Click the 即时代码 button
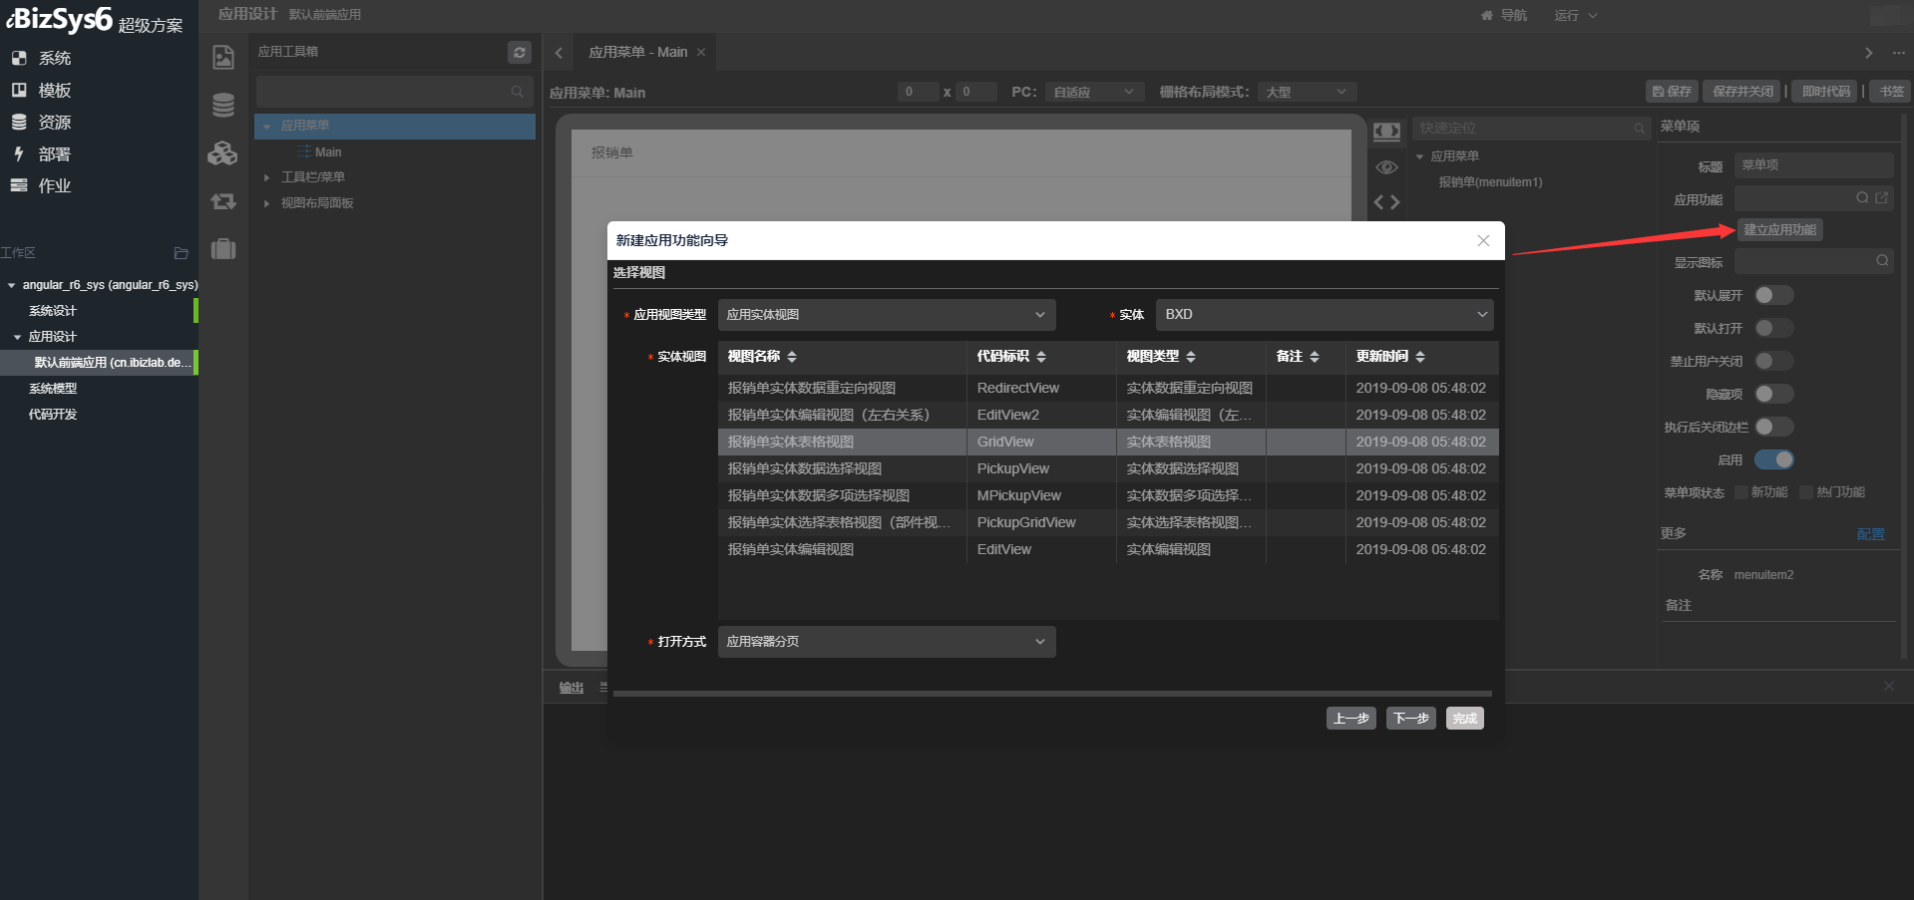This screenshot has width=1914, height=900. click(1825, 92)
